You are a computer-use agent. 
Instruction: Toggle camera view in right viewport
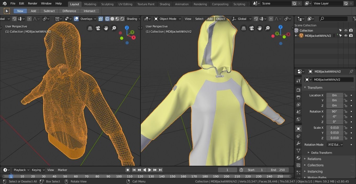pos(252,28)
